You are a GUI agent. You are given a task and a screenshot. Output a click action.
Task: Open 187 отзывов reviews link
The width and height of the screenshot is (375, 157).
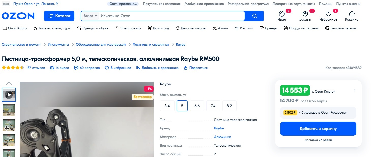[36, 68]
